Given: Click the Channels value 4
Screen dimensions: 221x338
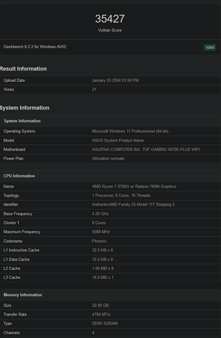Looking at the screenshot, I should tap(93, 333).
